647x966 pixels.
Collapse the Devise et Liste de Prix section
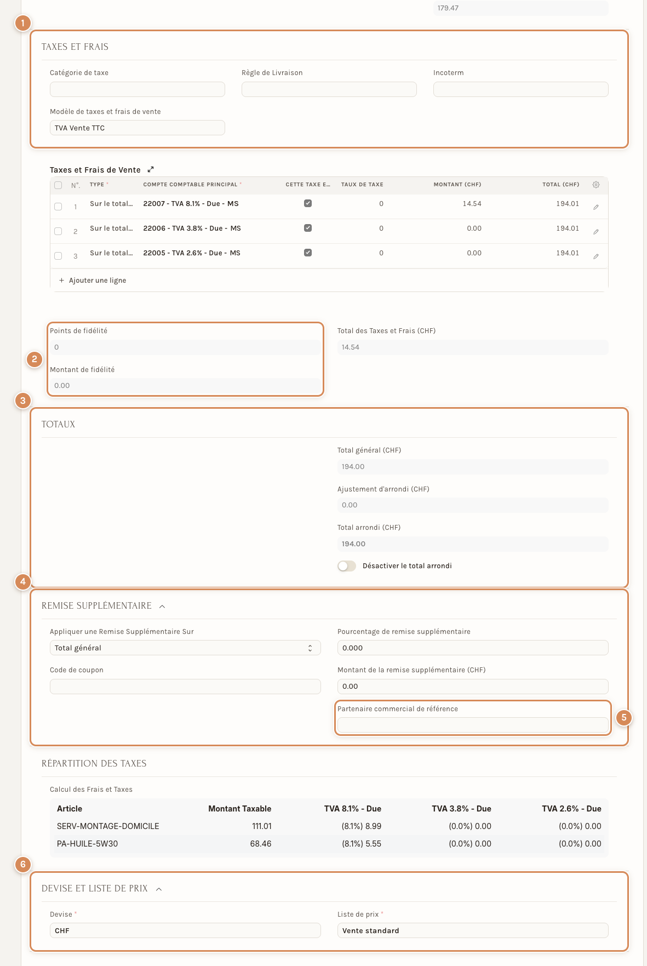point(159,889)
